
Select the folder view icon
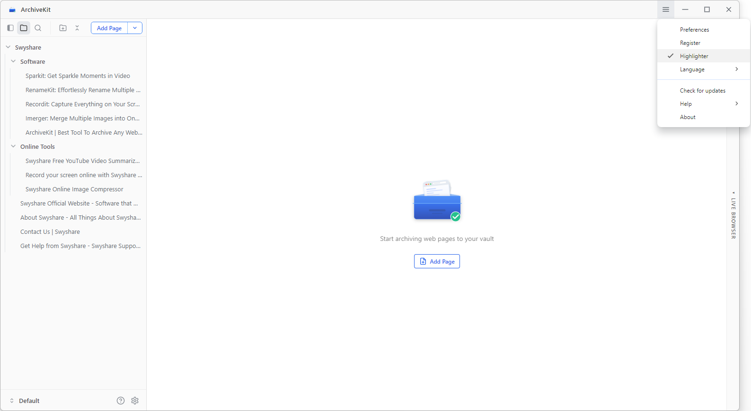point(24,28)
